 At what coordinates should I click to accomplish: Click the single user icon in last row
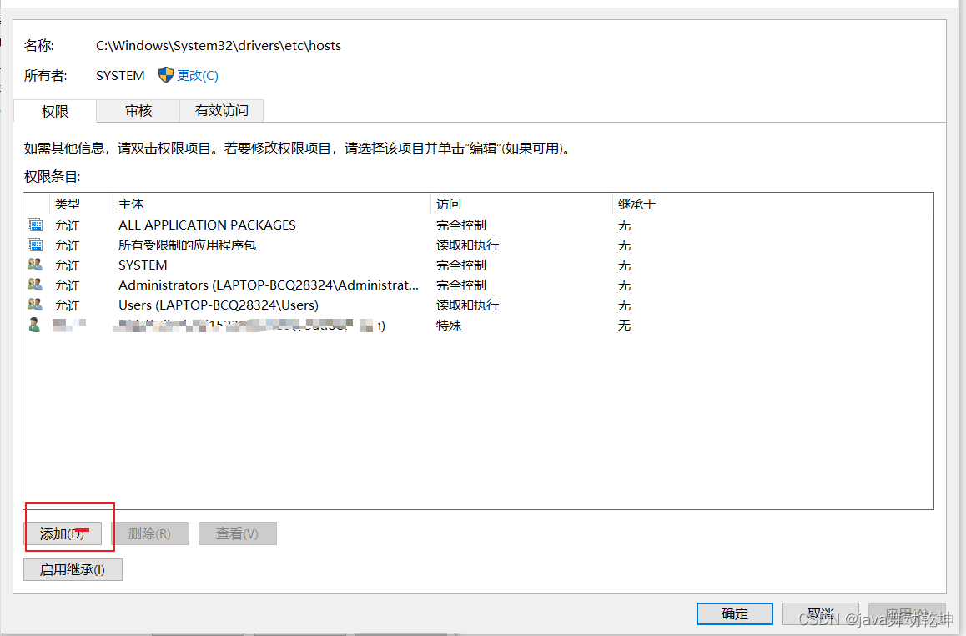[34, 325]
